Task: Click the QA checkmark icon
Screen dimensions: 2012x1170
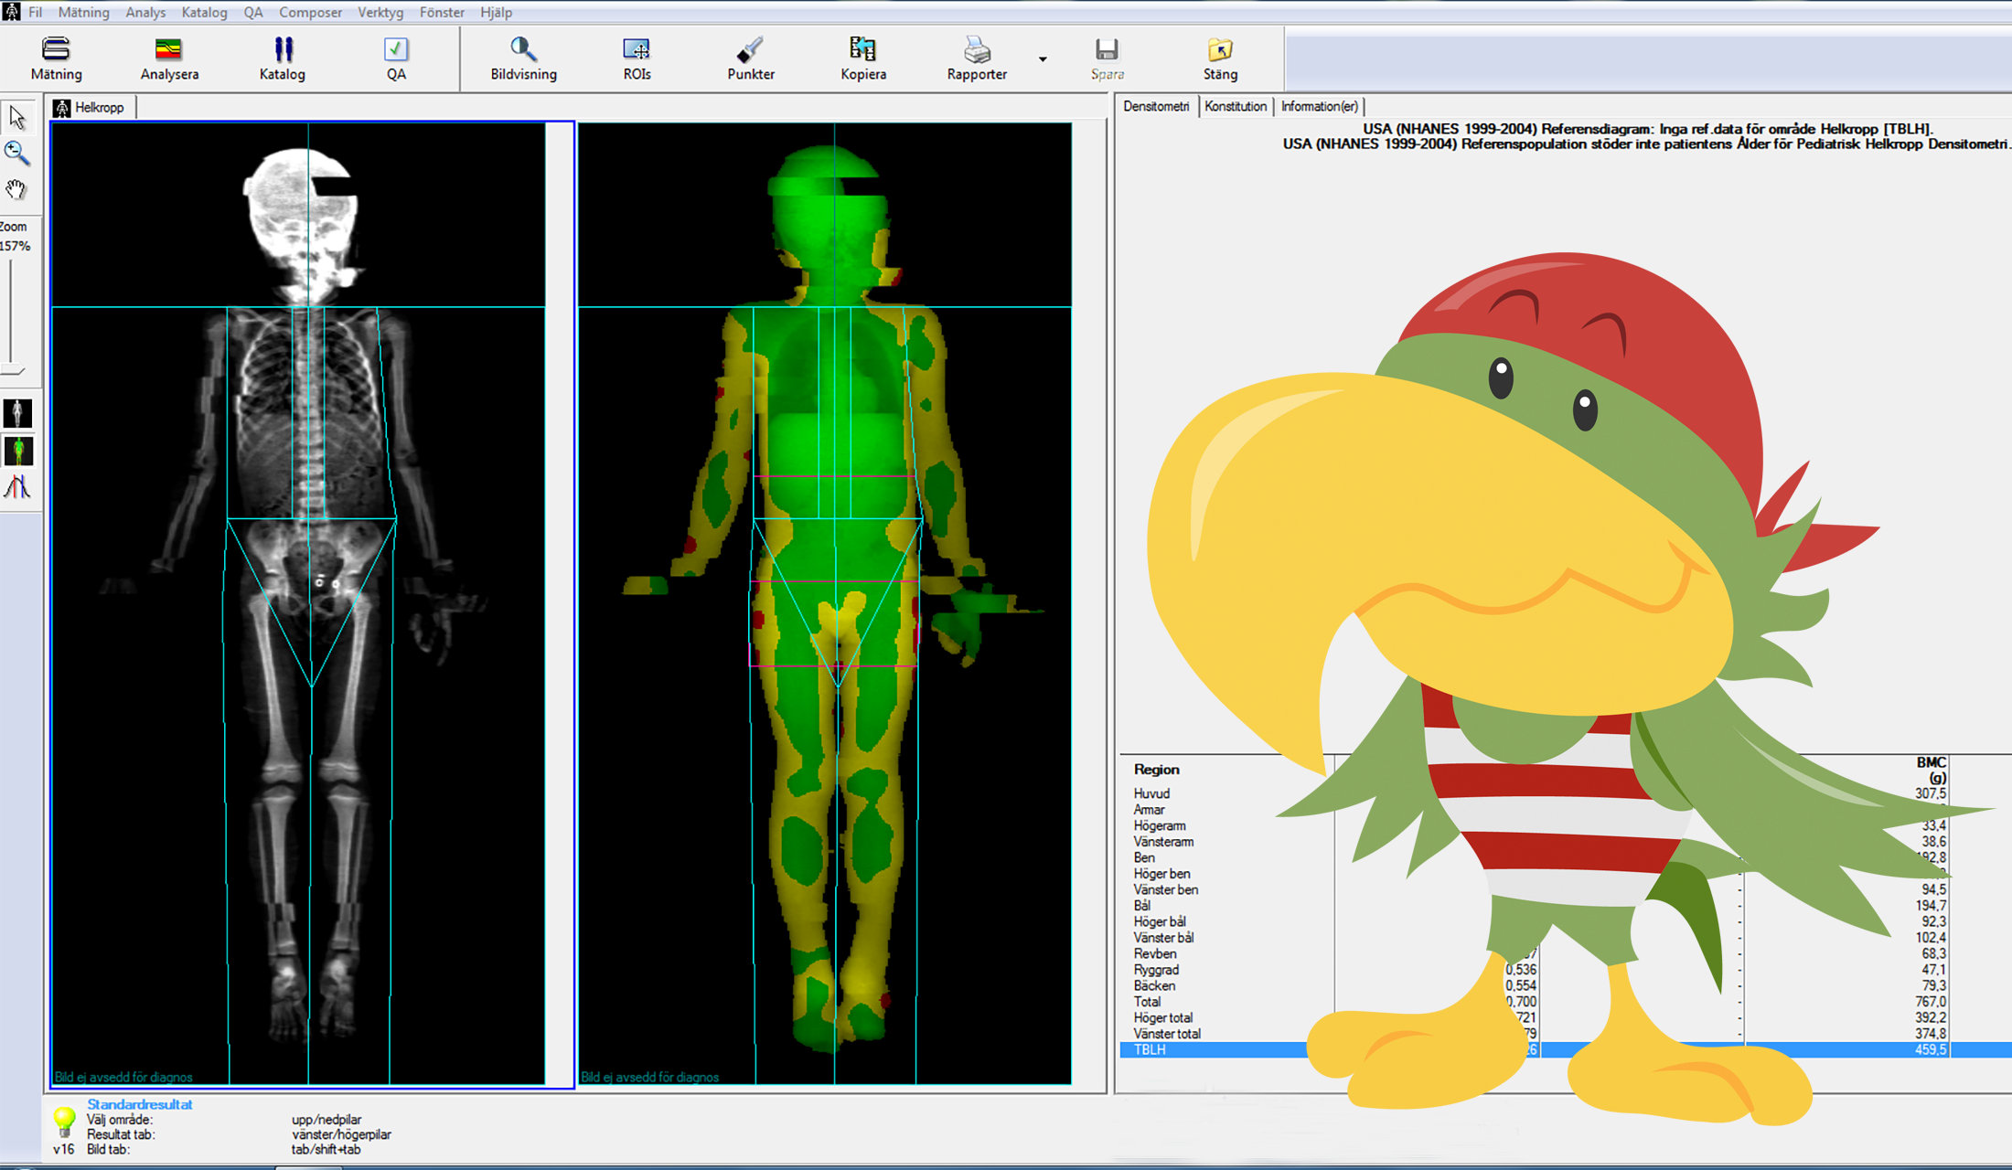Action: [396, 49]
